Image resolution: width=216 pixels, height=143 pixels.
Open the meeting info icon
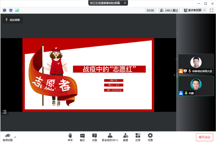click(5, 10)
